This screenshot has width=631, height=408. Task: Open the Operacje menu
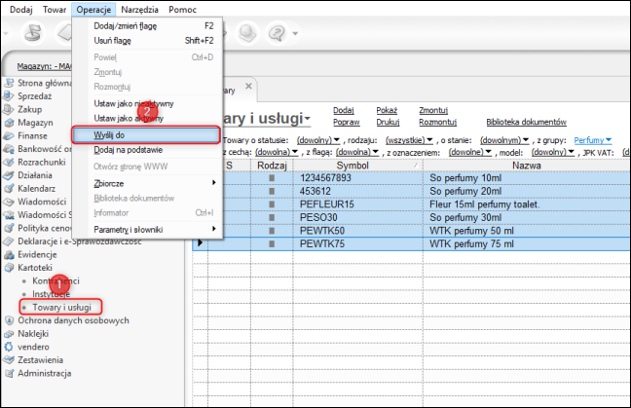(93, 10)
